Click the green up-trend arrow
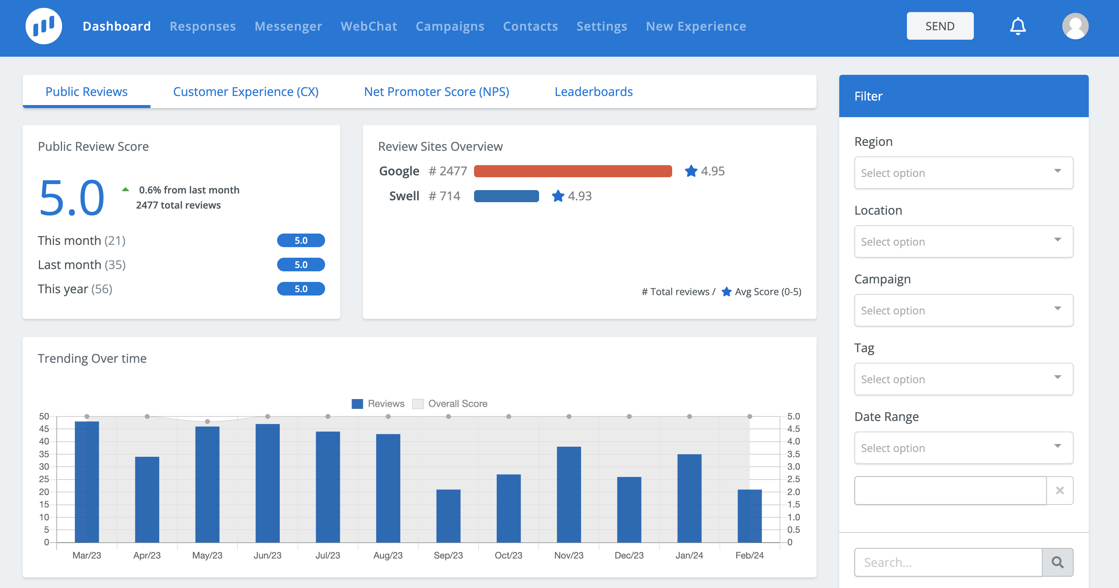 point(126,189)
